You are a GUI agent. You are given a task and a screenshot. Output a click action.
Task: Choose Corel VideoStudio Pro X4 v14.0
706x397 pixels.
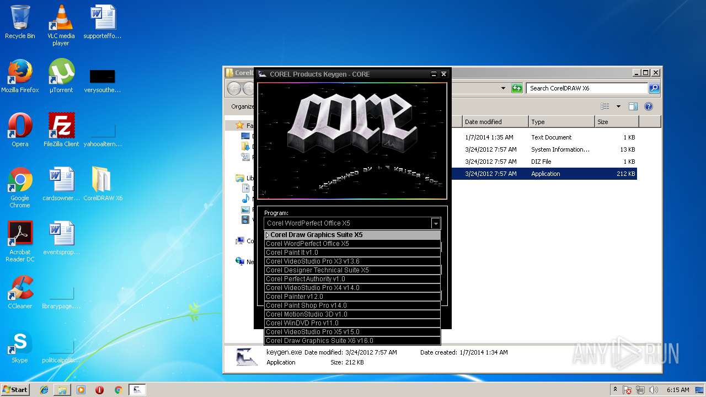(352, 288)
